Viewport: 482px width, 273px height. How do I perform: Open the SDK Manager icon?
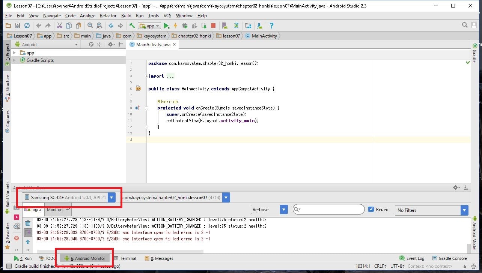point(259,25)
